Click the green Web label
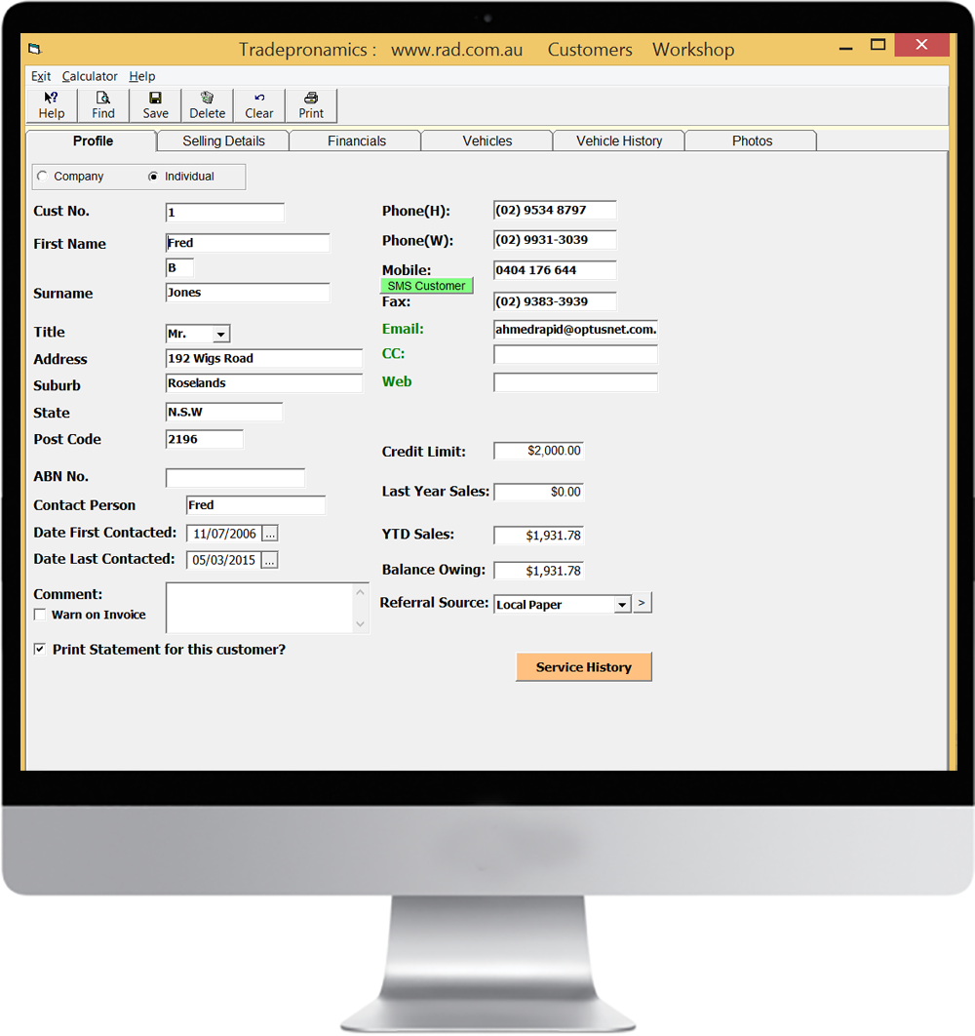The image size is (975, 1036). click(397, 381)
